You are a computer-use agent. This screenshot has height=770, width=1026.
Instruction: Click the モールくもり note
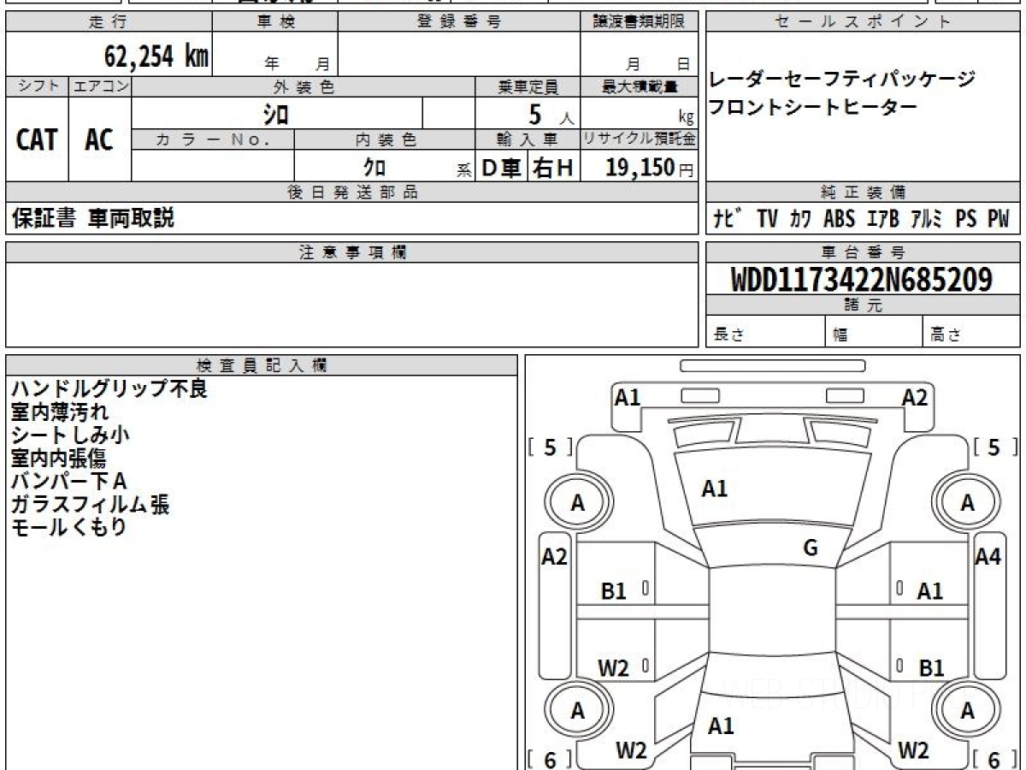68,528
